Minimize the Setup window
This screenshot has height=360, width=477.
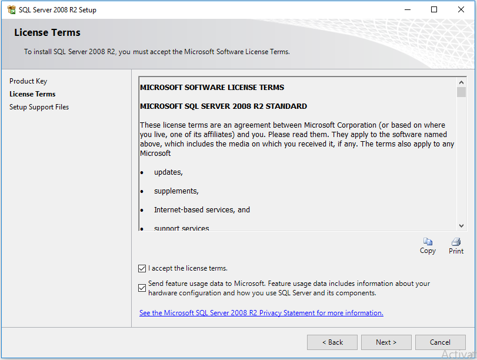point(408,10)
